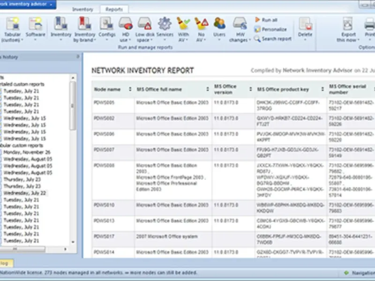
Task: Click the Delete report icon
Action: click(305, 24)
